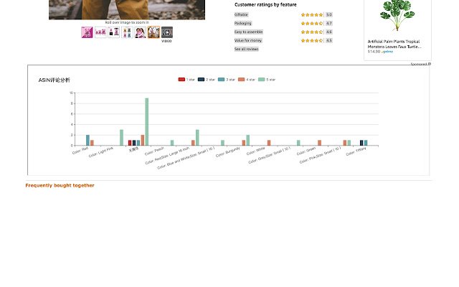This screenshot has width=459, height=287.
Task: Click the 5 star bar for Blue and White
Action: tap(223, 143)
